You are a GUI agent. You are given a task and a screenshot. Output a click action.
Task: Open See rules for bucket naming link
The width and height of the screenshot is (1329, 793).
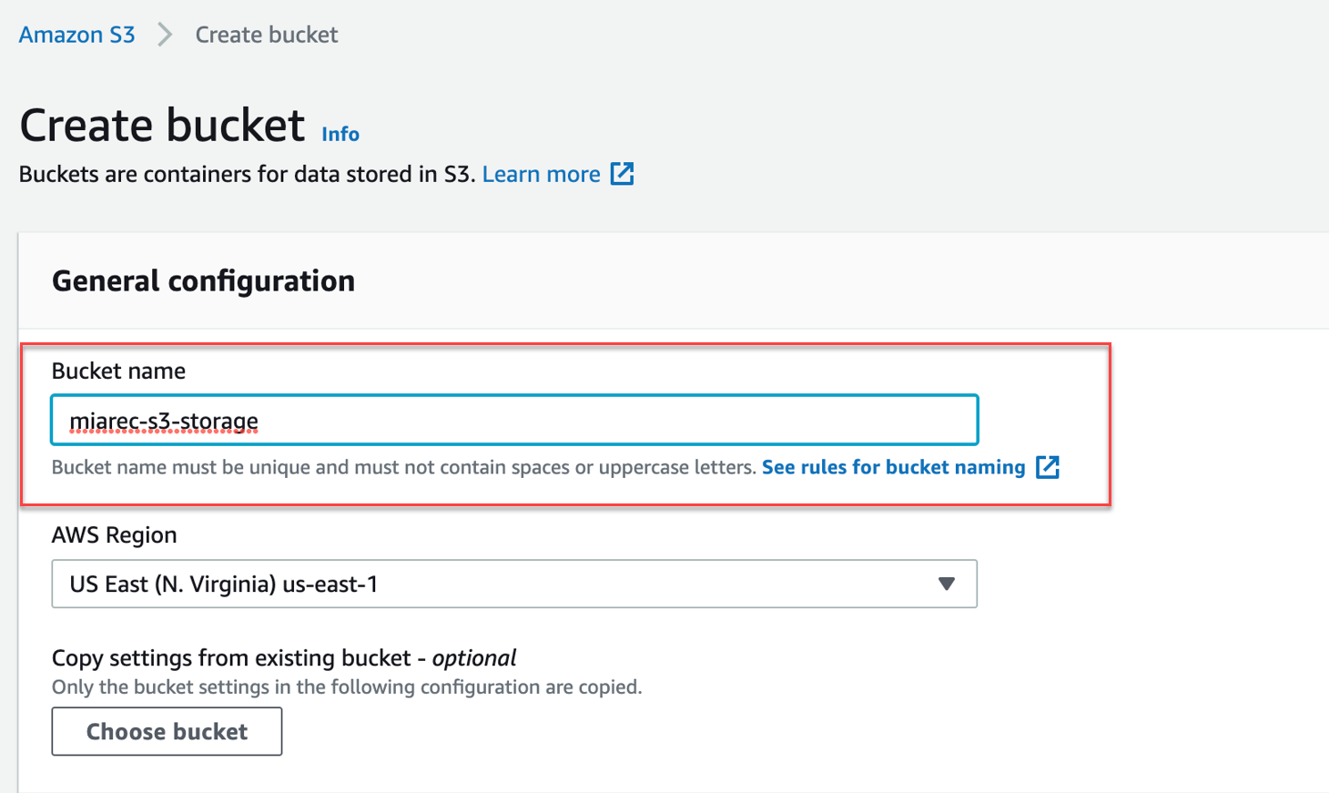[x=893, y=467]
